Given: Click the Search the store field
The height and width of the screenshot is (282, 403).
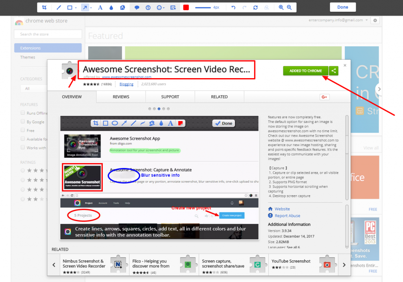Looking at the screenshot, I should click(x=48, y=34).
